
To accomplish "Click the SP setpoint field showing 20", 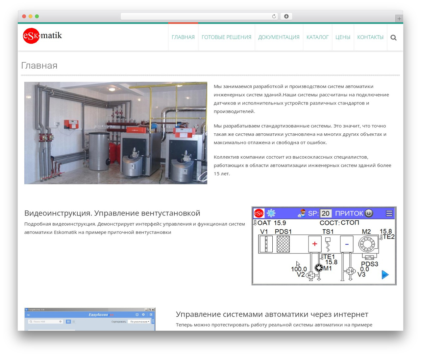I will tap(326, 213).
